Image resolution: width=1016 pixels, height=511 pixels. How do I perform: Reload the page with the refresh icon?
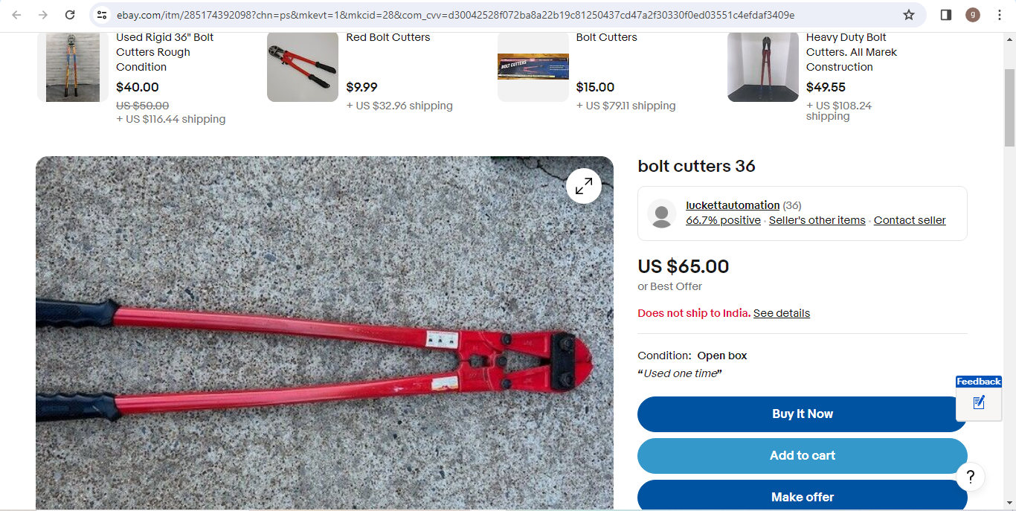[70, 15]
